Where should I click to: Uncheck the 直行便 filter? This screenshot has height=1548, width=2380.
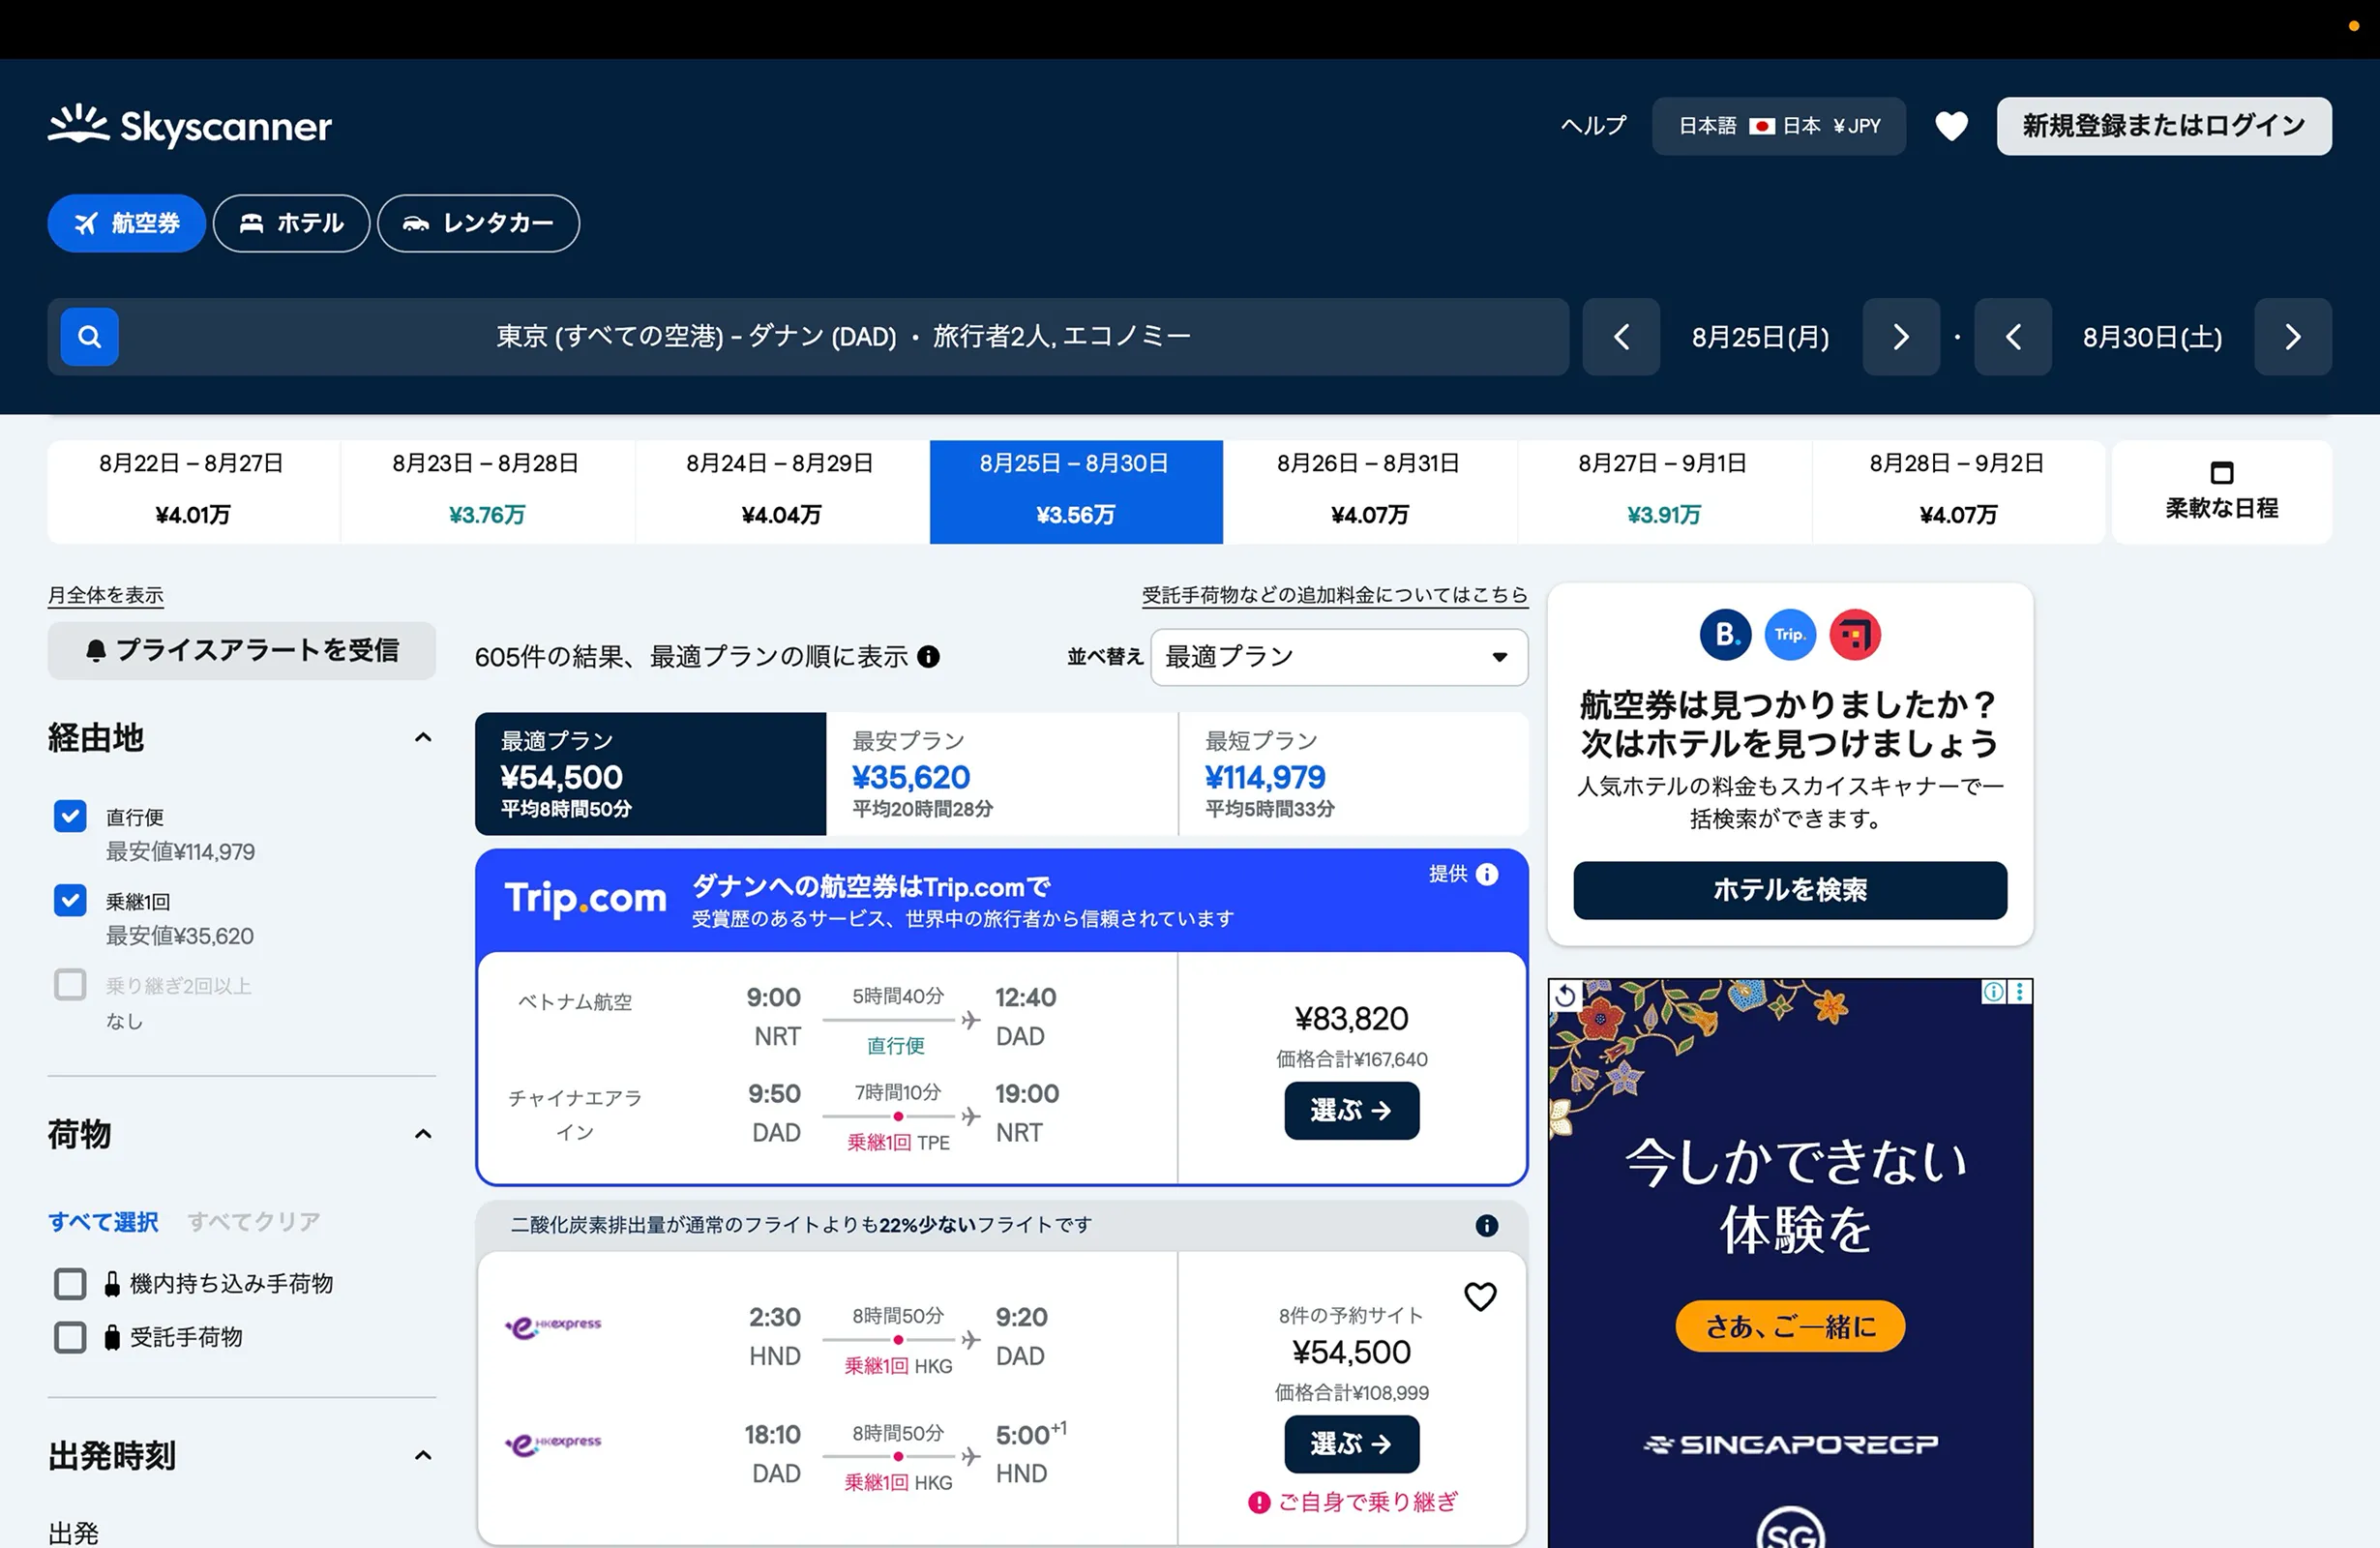coord(69,816)
